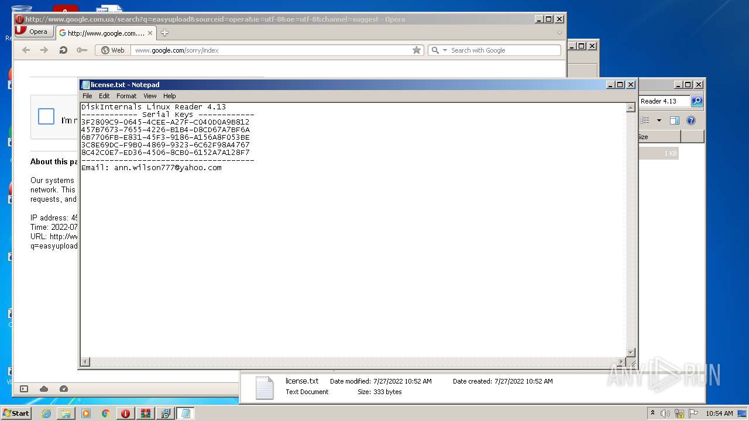Click the taskbar clock showing 10:54 AM

point(719,413)
